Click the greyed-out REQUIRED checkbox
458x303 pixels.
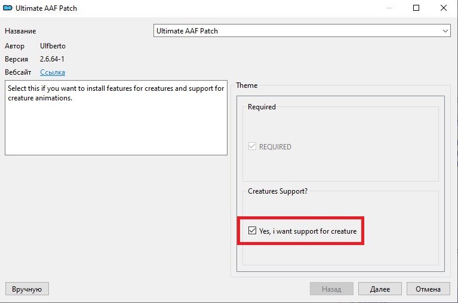click(x=253, y=146)
